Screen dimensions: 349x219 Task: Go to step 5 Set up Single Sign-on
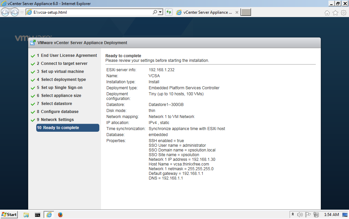point(59,88)
